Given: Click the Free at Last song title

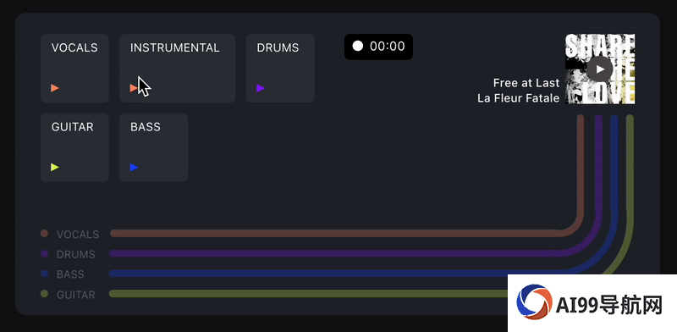Looking at the screenshot, I should (x=526, y=82).
